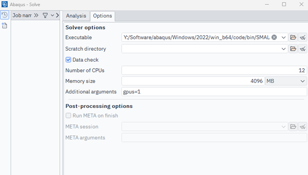308x175 pixels.
Task: Click the Executable clear brush icon
Action: (x=303, y=37)
